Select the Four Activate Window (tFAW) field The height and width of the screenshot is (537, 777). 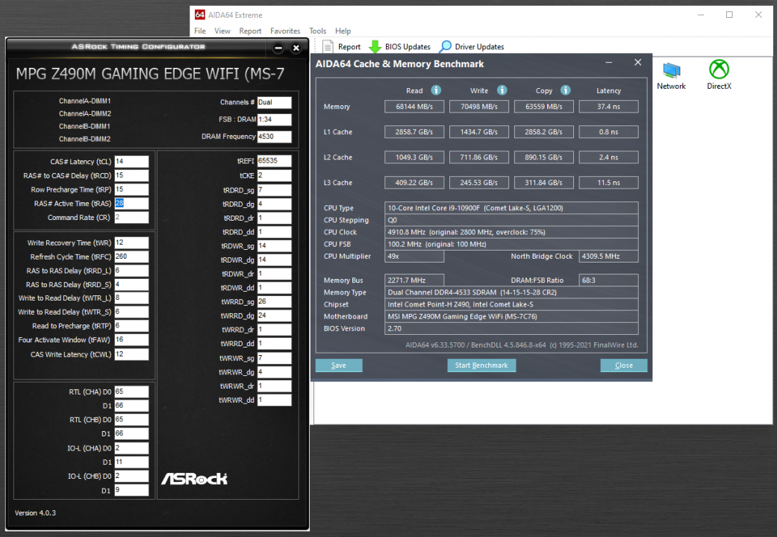pyautogui.click(x=131, y=339)
